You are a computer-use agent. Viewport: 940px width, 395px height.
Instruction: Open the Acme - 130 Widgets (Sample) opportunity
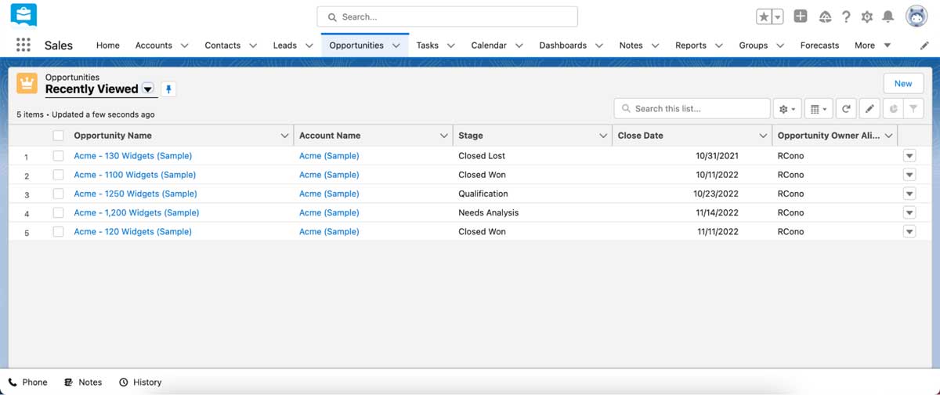coord(133,156)
